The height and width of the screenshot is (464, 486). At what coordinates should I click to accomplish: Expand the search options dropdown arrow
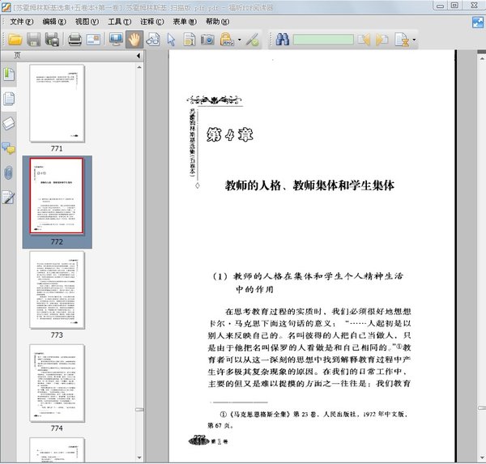[414, 39]
